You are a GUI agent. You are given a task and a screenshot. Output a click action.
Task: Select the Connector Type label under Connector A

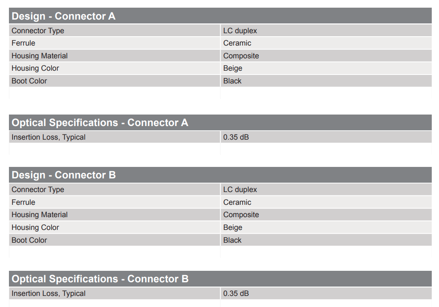pos(38,31)
